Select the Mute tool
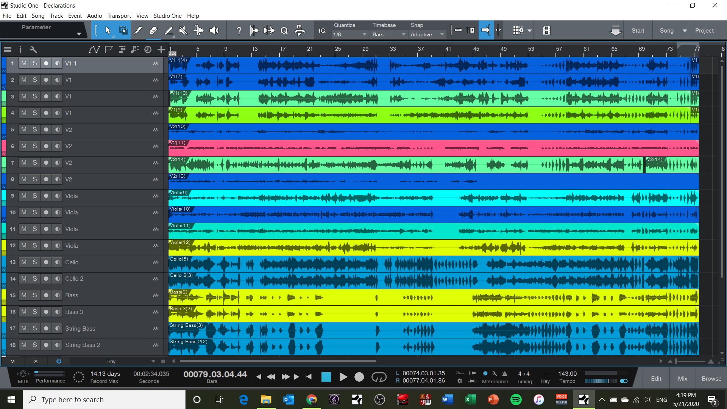727x409 pixels. coord(183,31)
